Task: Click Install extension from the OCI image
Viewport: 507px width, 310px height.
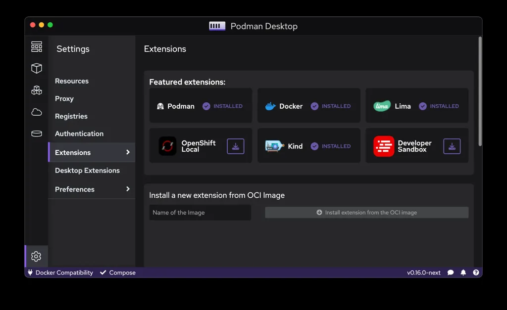Action: (x=367, y=213)
